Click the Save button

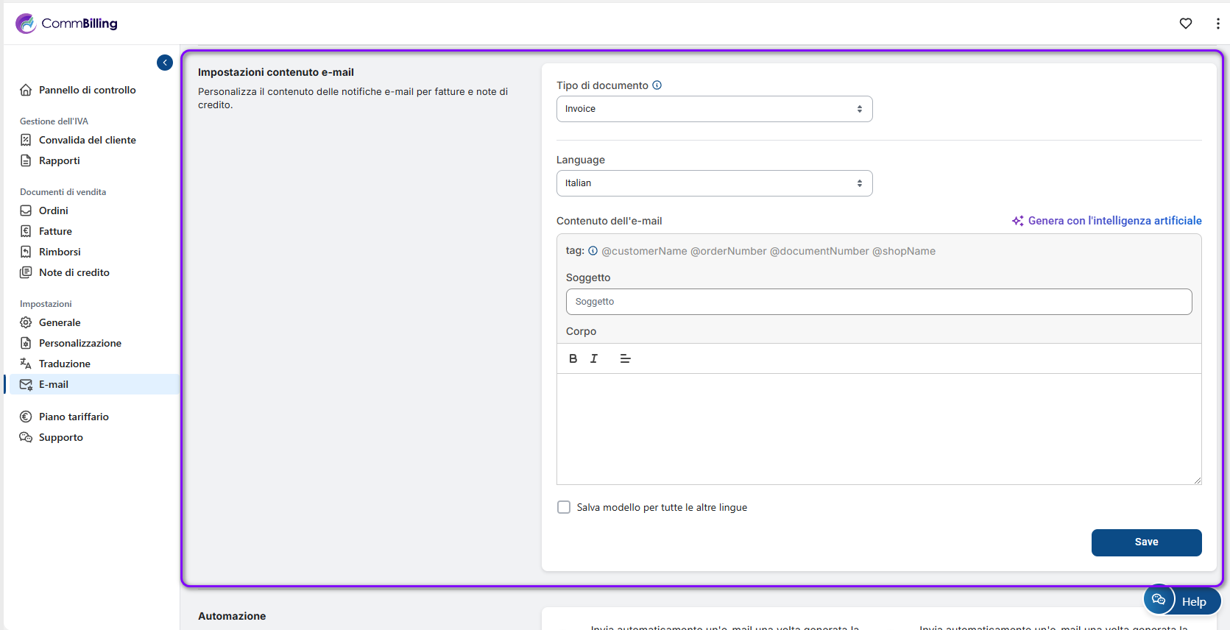coord(1146,542)
